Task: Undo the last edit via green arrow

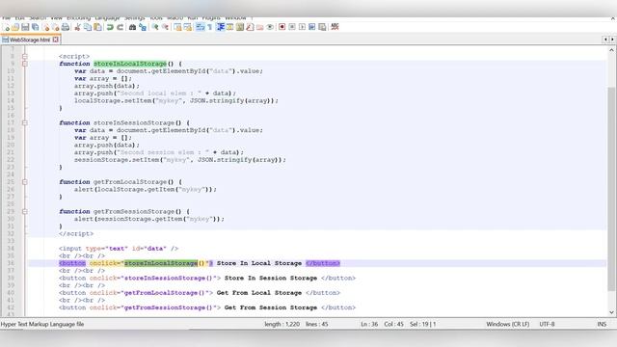Action: tap(110, 27)
